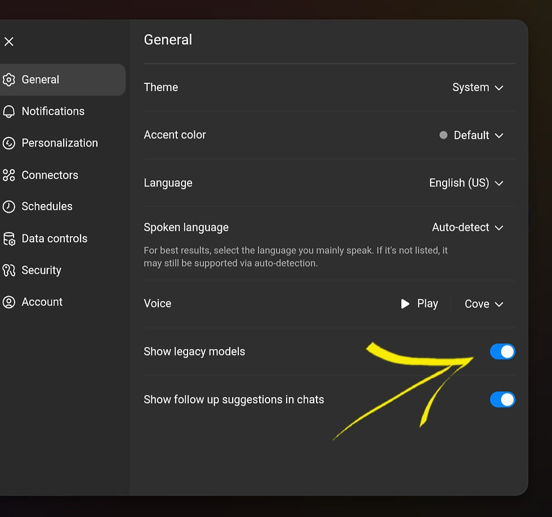Open Accent color Default dropdown
The image size is (552, 517).
pyautogui.click(x=471, y=135)
